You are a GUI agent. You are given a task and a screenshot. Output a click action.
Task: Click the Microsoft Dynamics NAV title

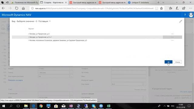tap(16, 15)
